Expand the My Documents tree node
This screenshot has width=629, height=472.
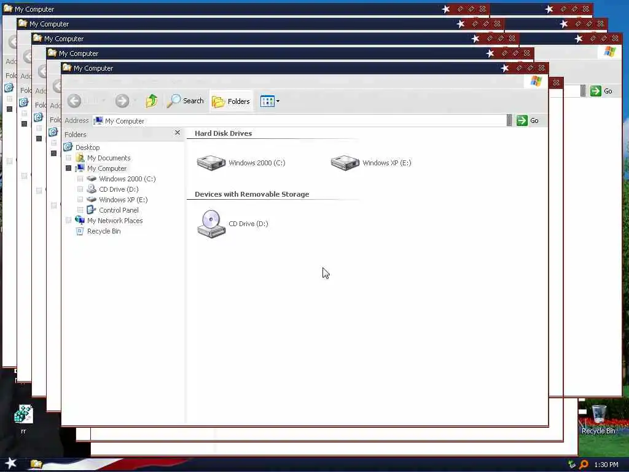(69, 158)
